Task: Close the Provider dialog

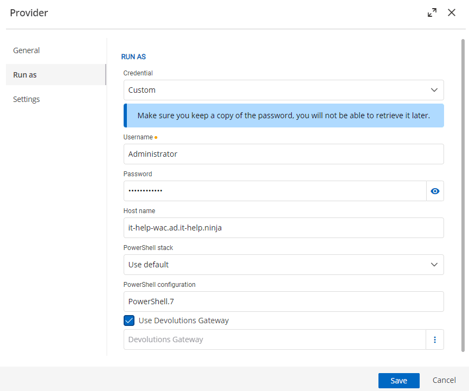Action: (x=452, y=12)
